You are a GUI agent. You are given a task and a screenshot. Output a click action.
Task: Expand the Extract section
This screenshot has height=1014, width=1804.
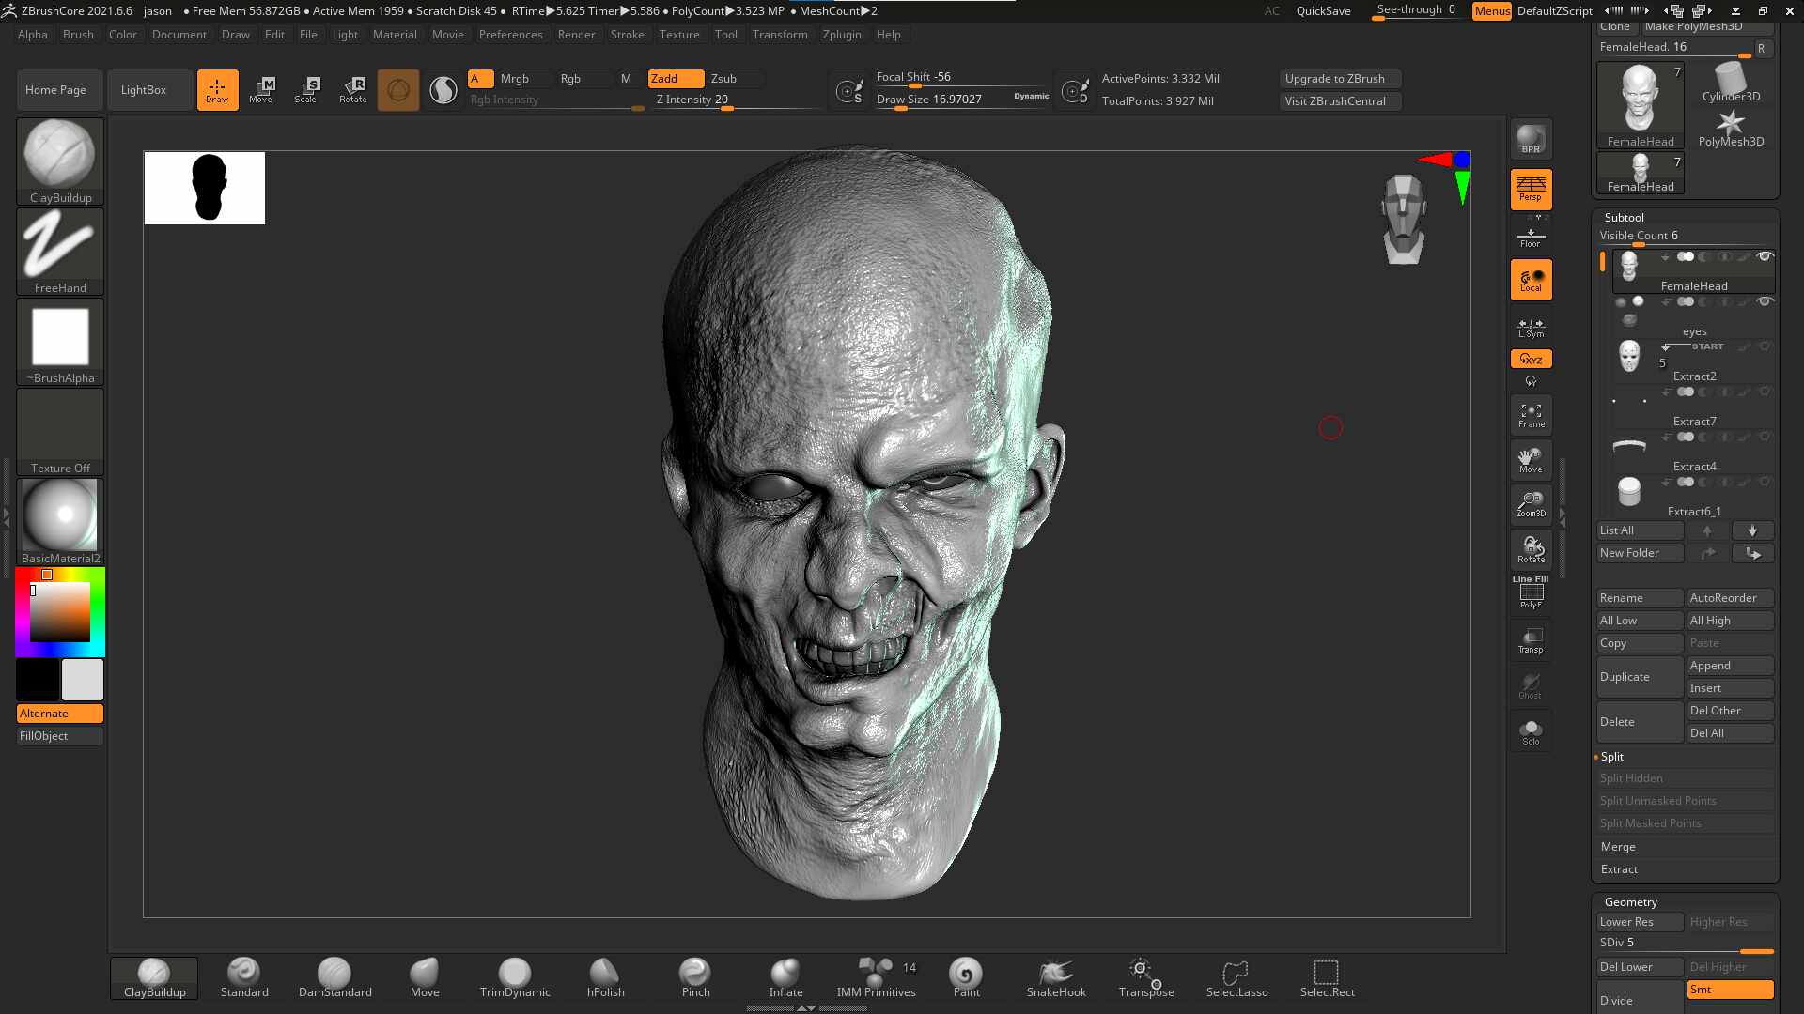tap(1619, 869)
